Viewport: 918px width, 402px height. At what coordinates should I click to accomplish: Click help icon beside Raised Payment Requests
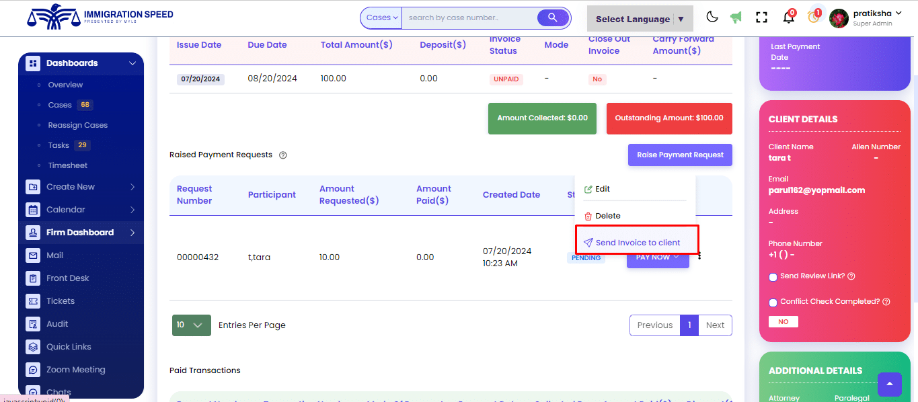(x=282, y=155)
